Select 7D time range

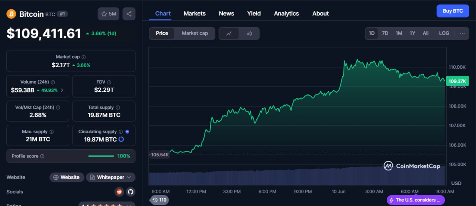click(385, 33)
